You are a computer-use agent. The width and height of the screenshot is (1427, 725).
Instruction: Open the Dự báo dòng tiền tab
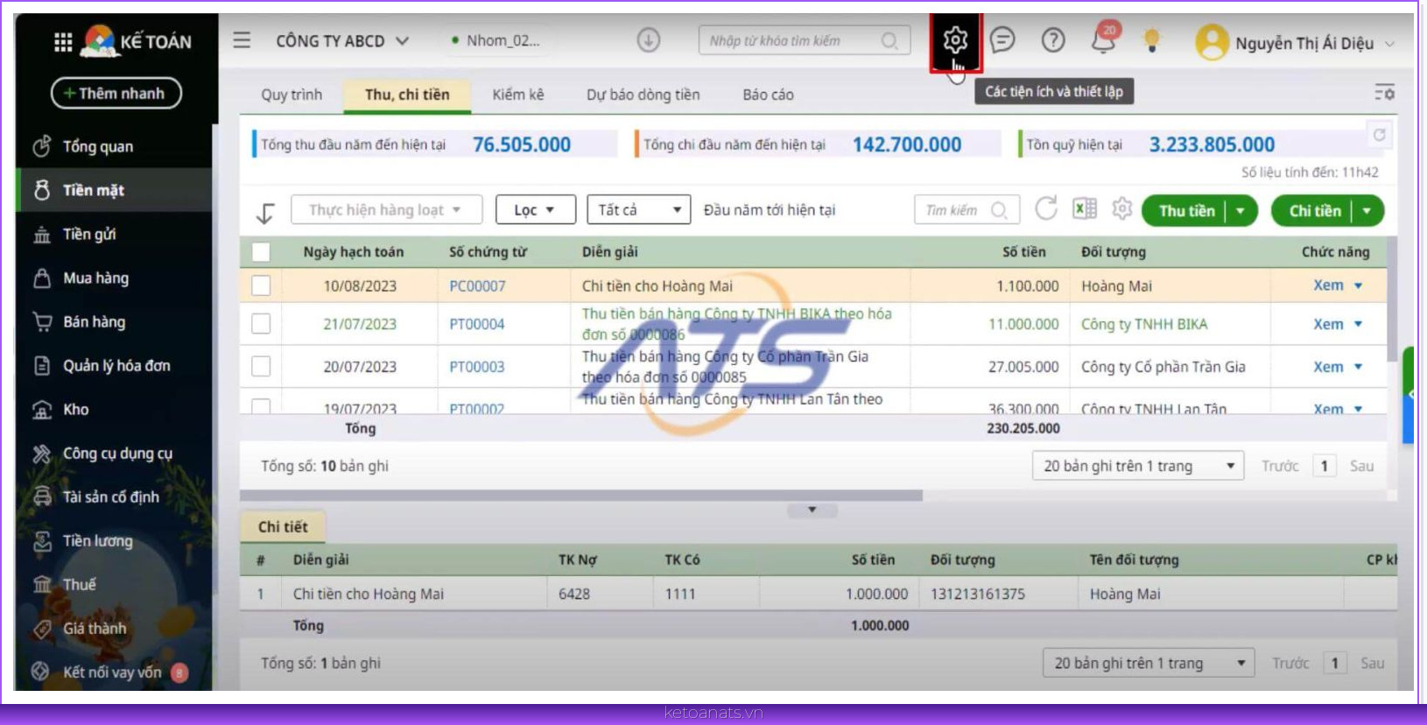(x=643, y=95)
